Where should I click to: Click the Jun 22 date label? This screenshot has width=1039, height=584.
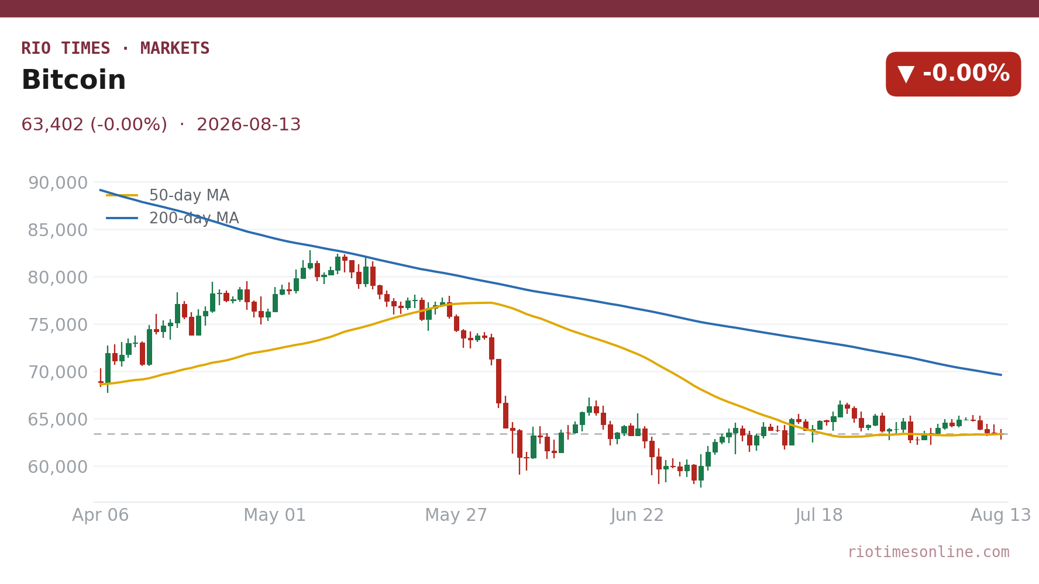[x=638, y=515]
